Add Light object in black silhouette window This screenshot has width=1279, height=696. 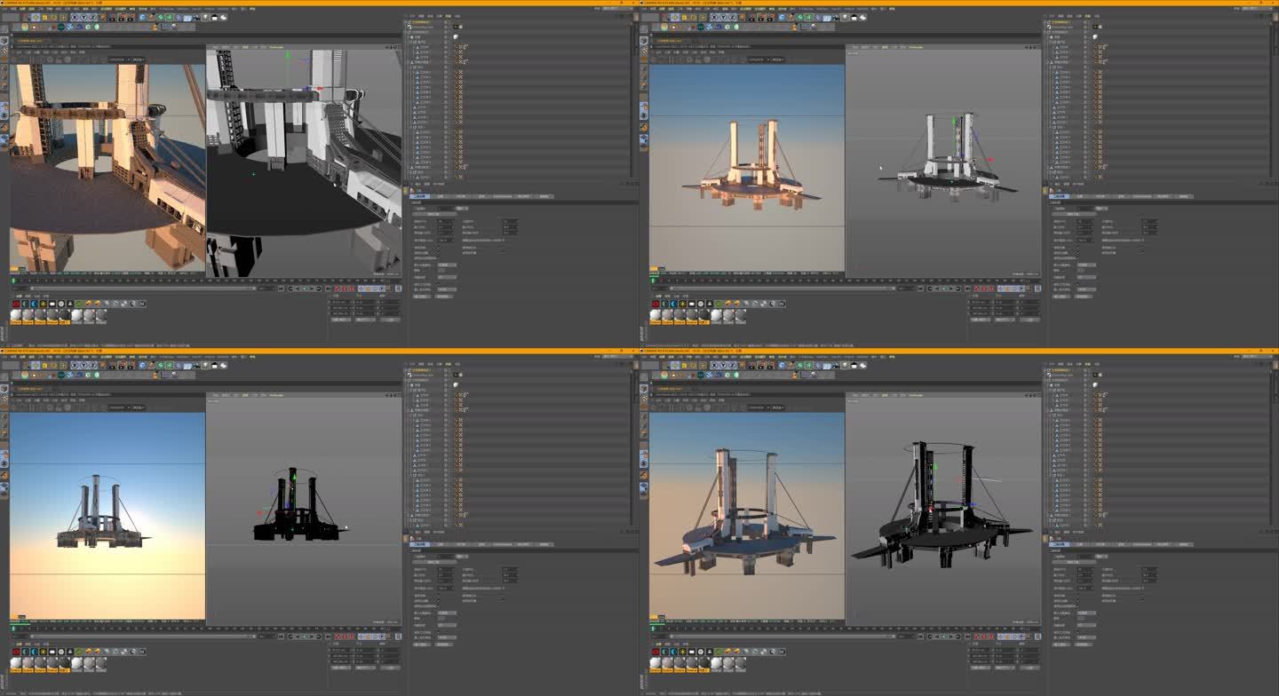tap(205, 365)
